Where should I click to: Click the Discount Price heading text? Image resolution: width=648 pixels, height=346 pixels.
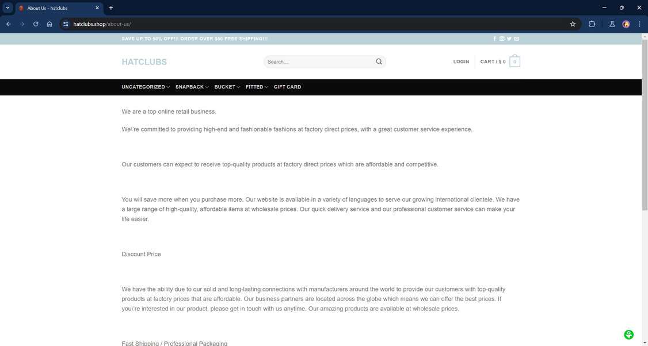point(141,254)
